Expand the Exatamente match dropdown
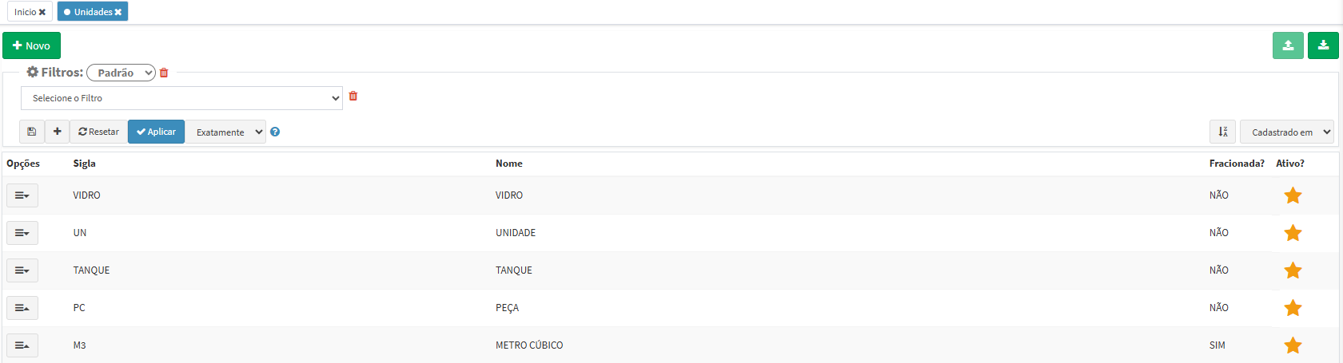This screenshot has height=363, width=1343. coord(225,132)
